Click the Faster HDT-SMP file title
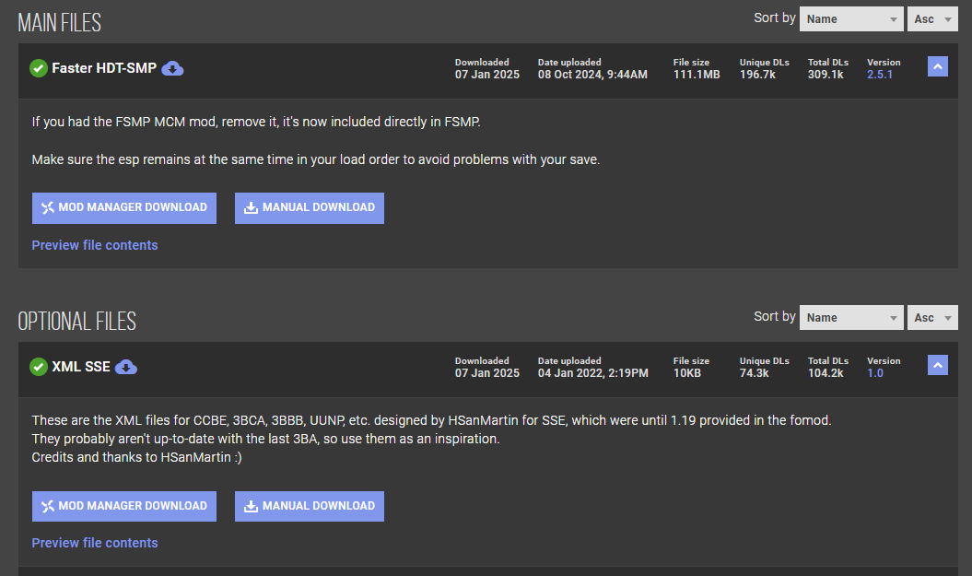972x576 pixels. (104, 68)
